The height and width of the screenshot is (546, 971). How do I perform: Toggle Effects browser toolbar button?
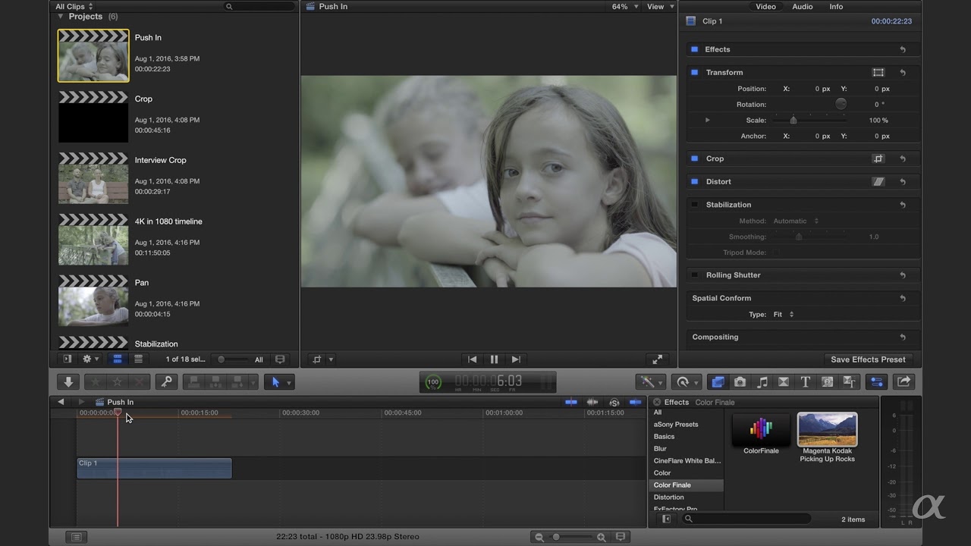click(x=718, y=382)
